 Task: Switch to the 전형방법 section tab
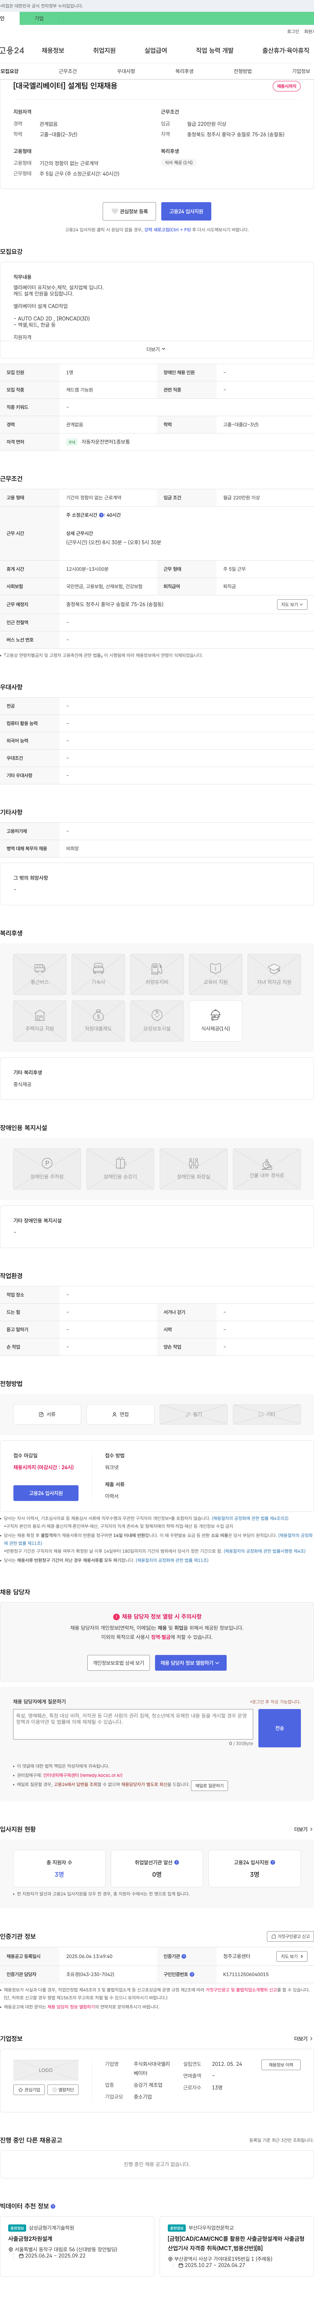[242, 71]
